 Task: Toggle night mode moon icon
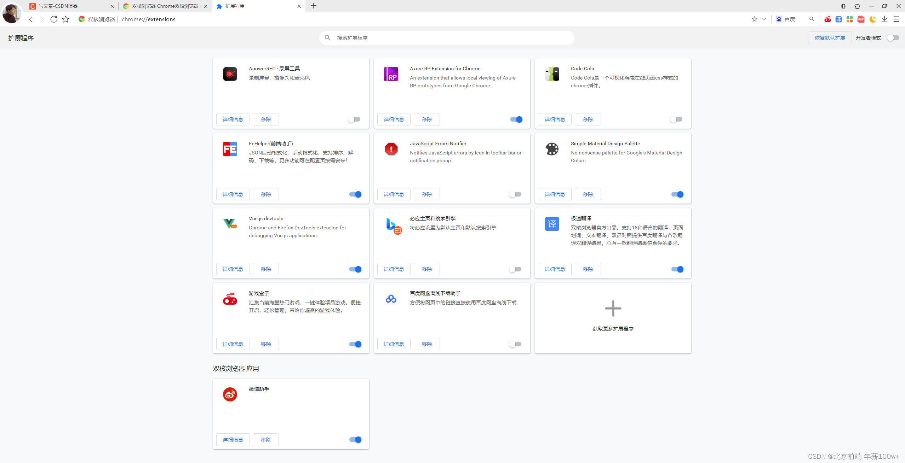[872, 19]
